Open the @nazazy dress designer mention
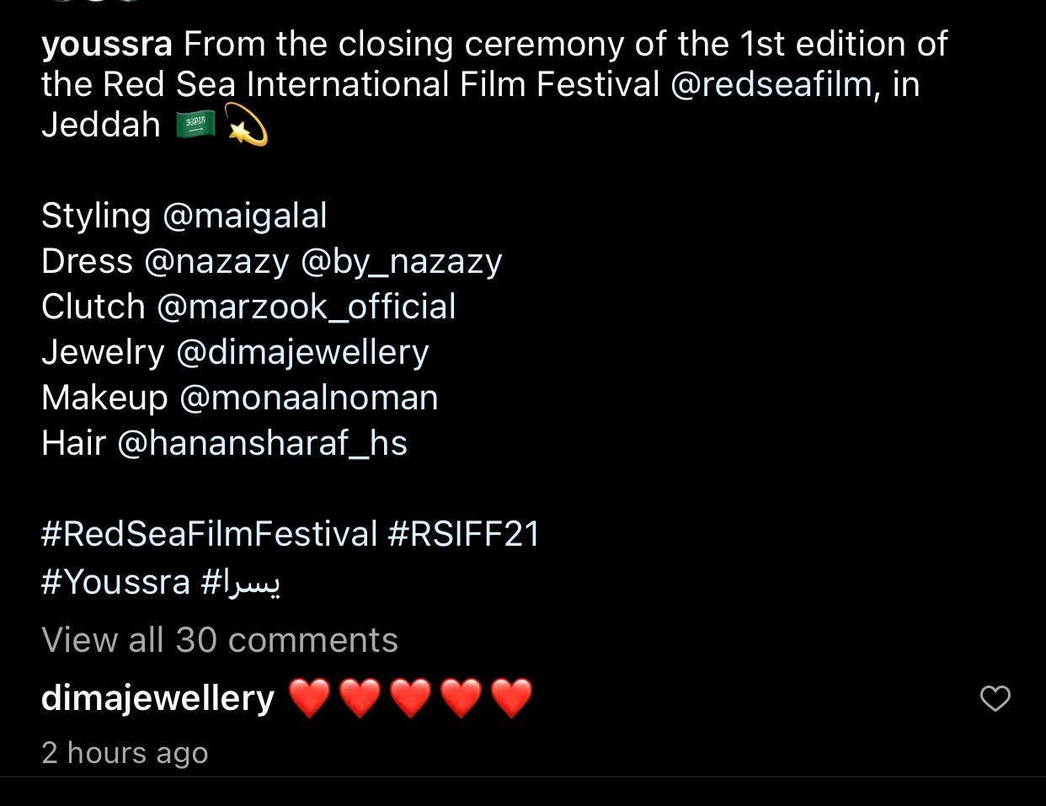Image resolution: width=1046 pixels, height=806 pixels. (x=216, y=261)
